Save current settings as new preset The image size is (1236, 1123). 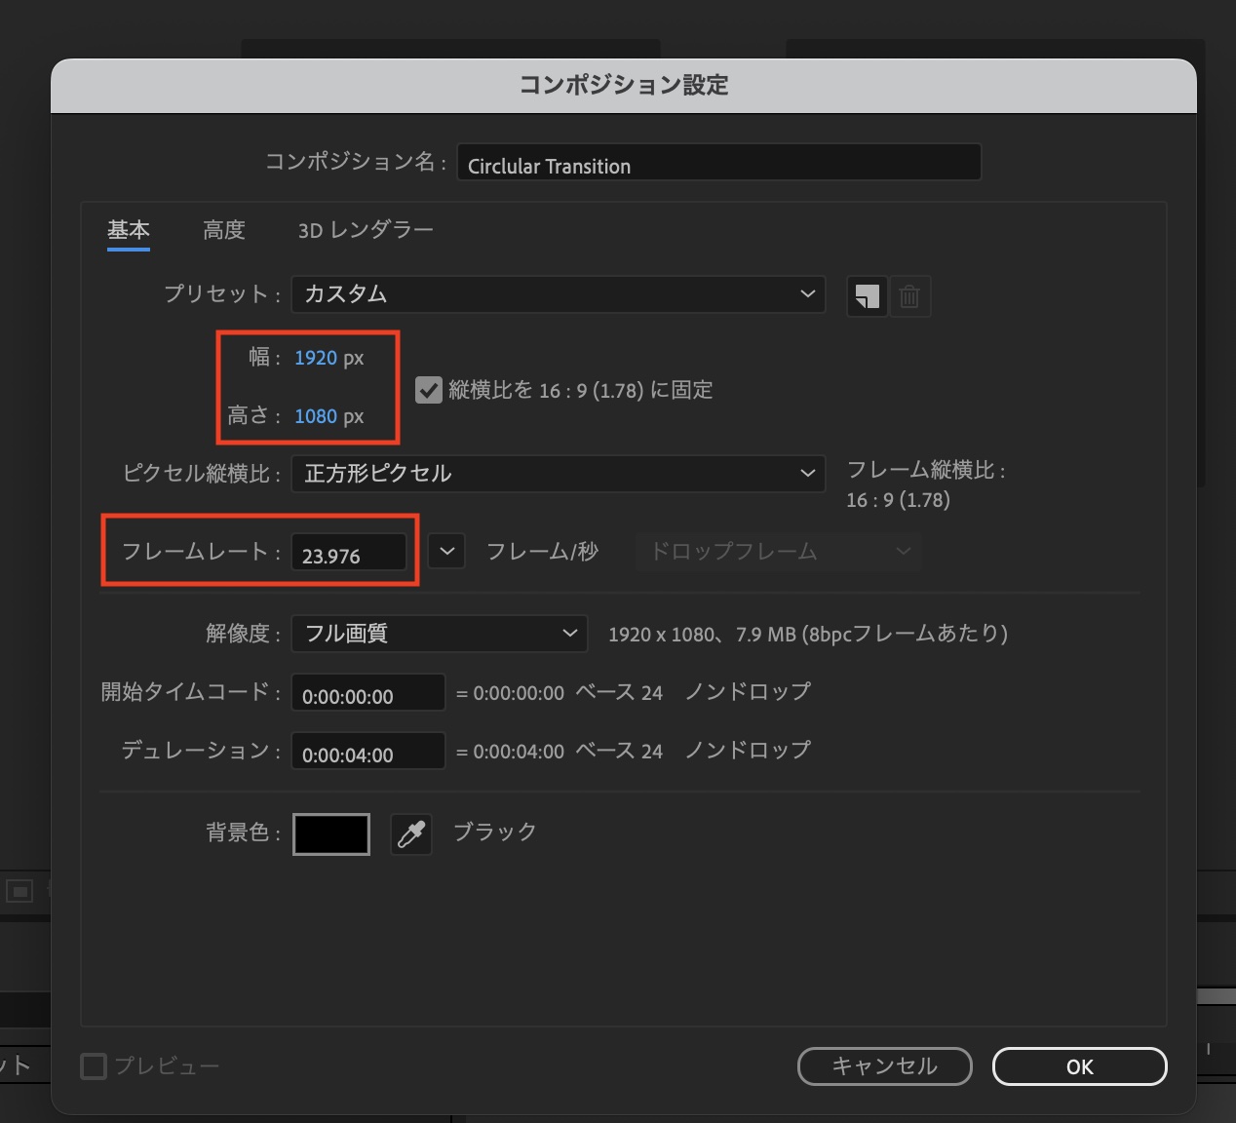[x=866, y=295]
